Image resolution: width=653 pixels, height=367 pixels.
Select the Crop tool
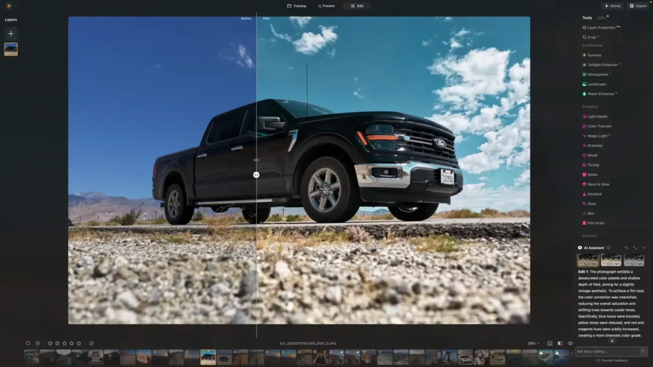click(x=590, y=37)
